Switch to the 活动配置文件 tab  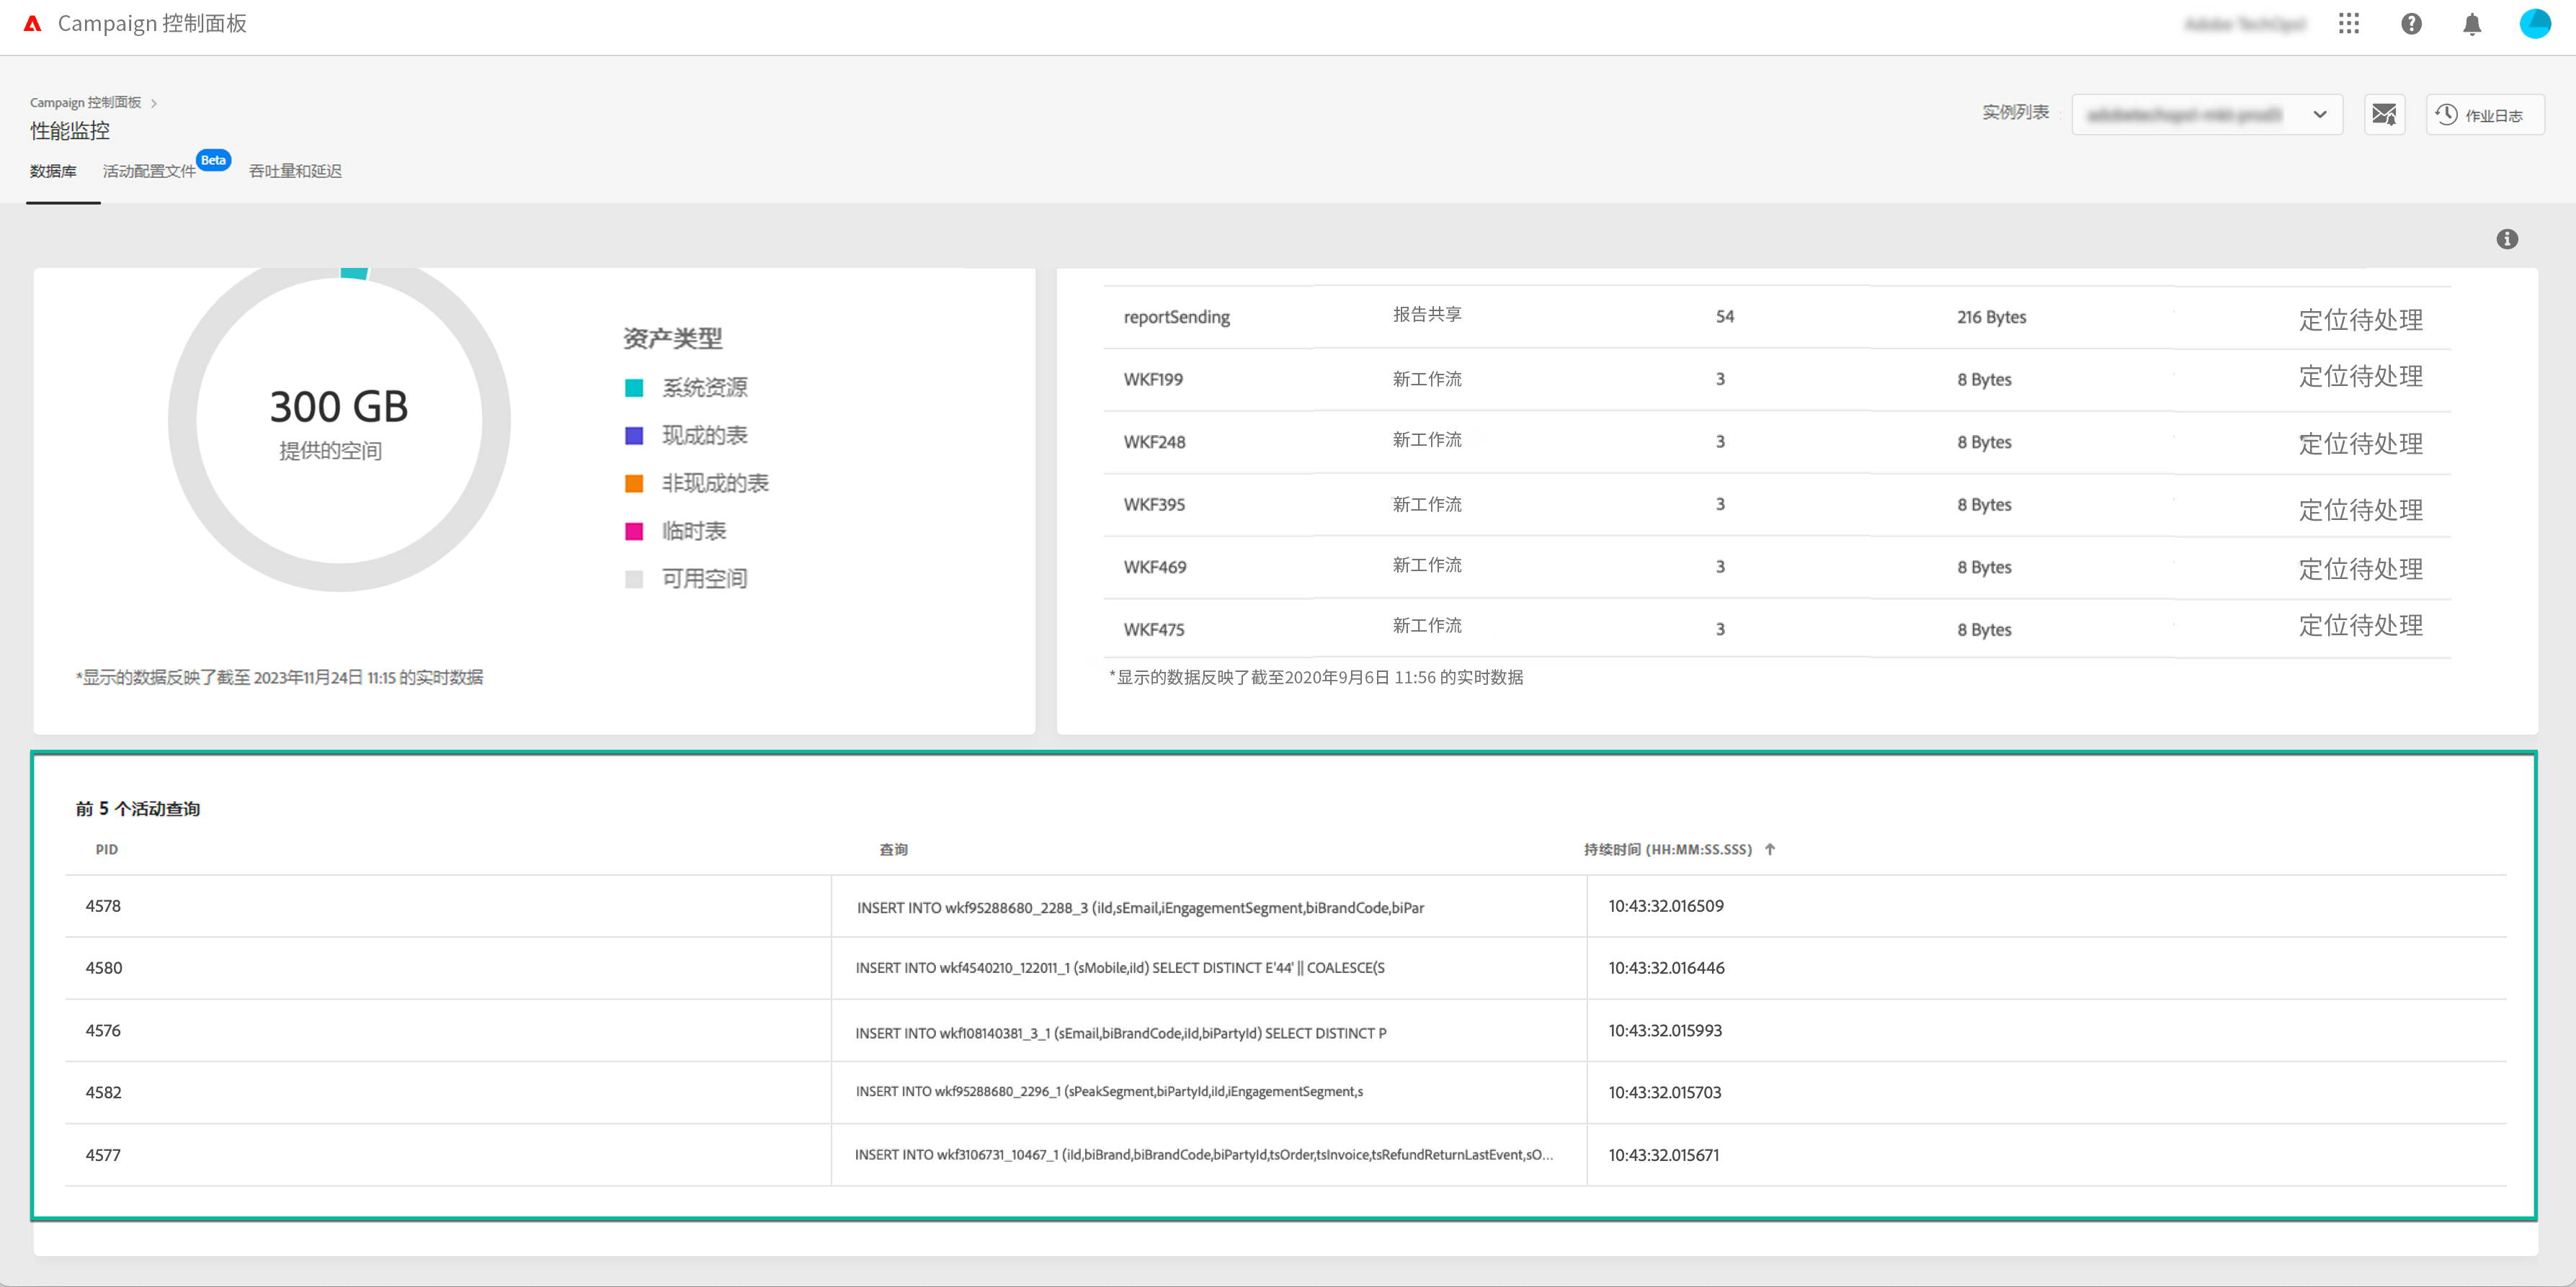point(149,171)
